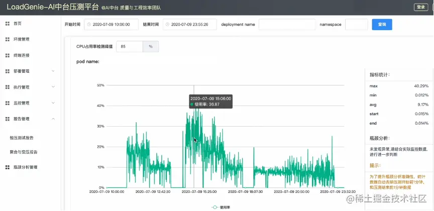The width and height of the screenshot is (434, 211).
Task: Toggle the 使用率 legend marker
Action: [x=215, y=207]
